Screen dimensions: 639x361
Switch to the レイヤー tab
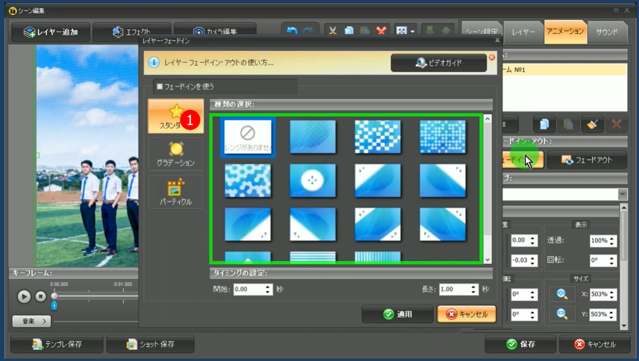click(x=523, y=32)
